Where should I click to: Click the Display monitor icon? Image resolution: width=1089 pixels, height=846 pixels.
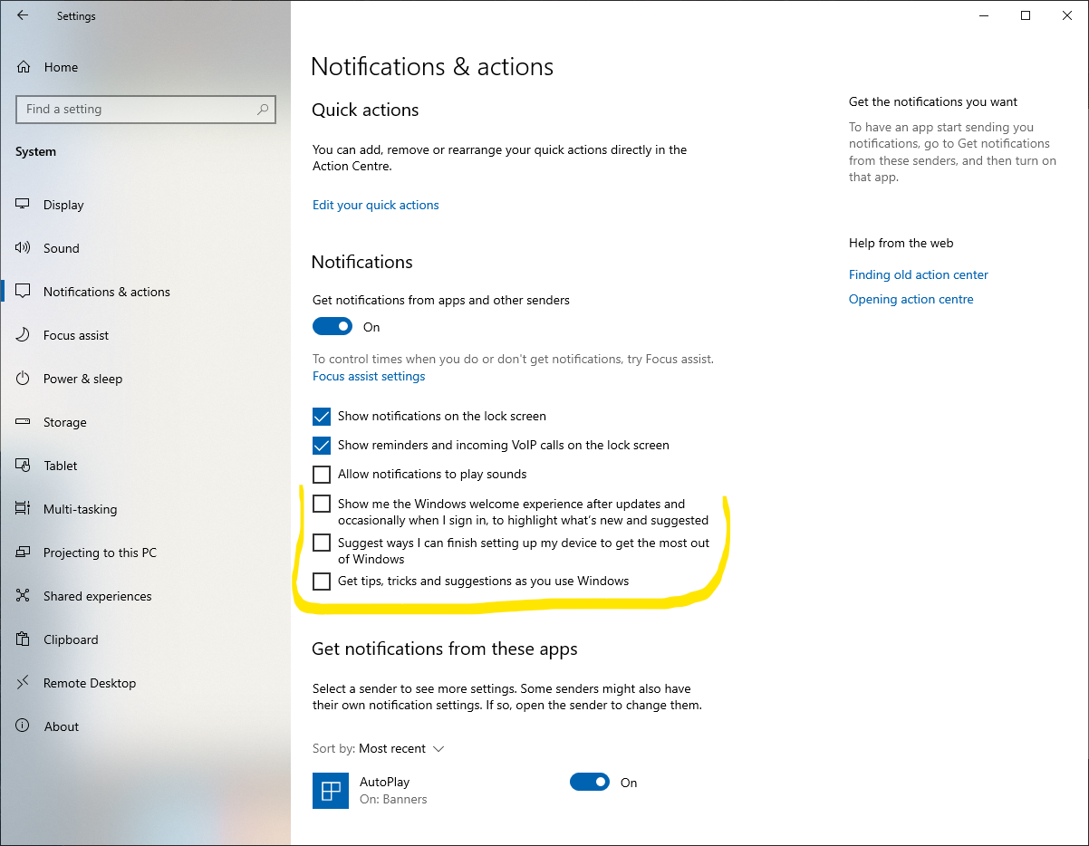tap(23, 205)
